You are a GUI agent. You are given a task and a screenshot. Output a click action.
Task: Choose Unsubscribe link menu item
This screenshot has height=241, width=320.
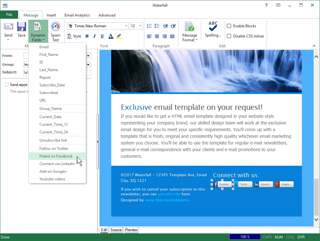(x=57, y=140)
